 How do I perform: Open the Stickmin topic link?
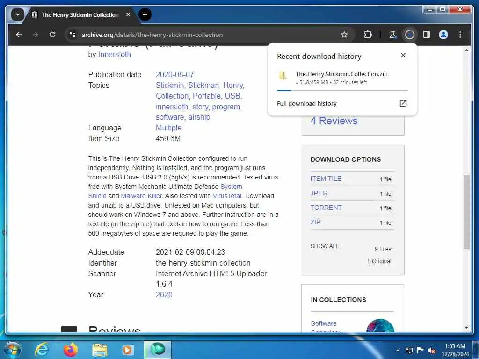170,85
